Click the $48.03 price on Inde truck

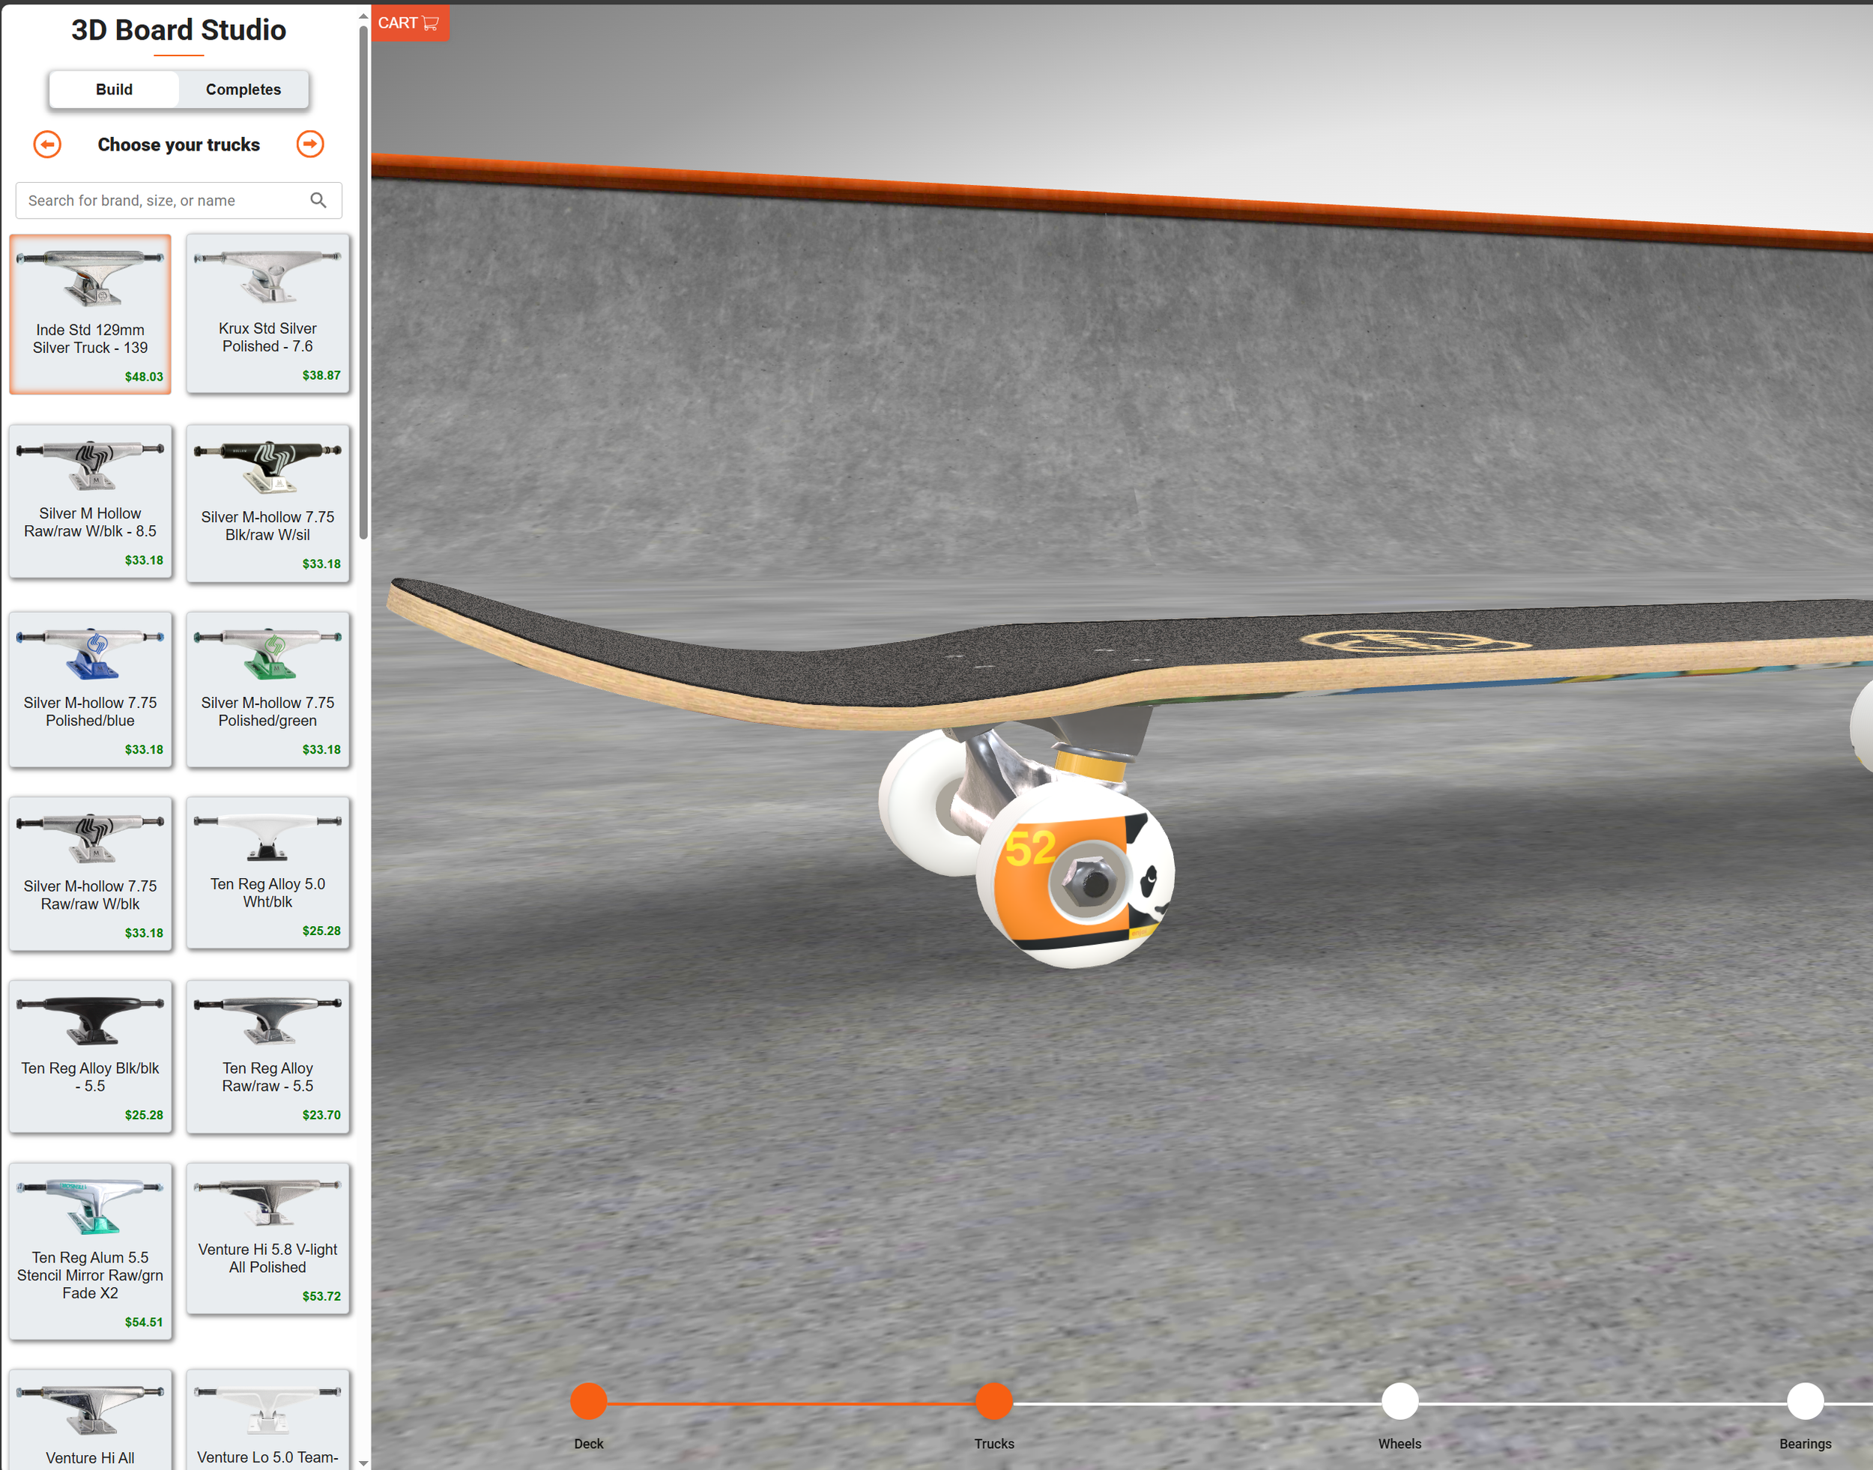point(144,377)
